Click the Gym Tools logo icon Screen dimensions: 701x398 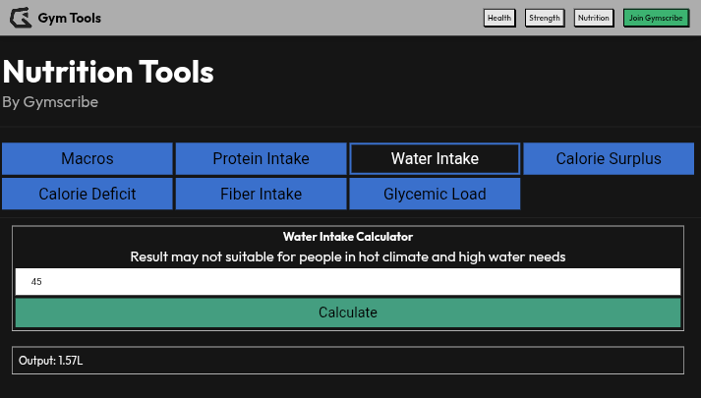(x=20, y=18)
